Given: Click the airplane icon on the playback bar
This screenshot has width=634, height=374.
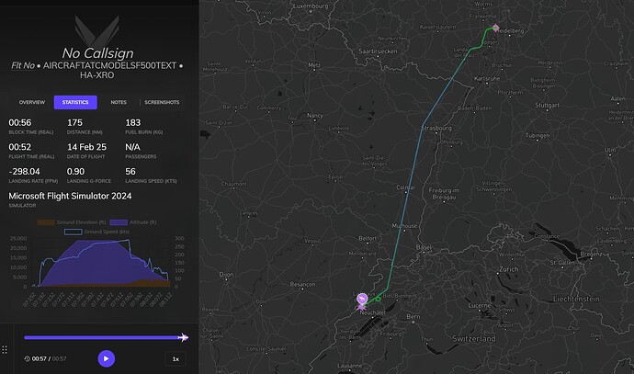Looking at the screenshot, I should coord(183,337).
